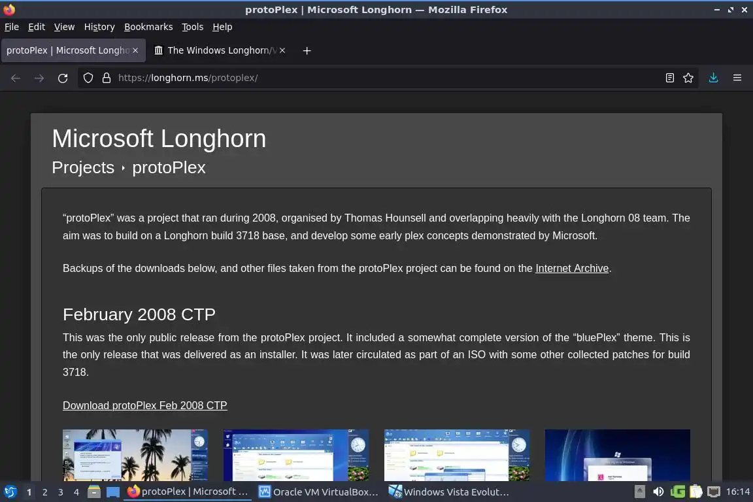The height and width of the screenshot is (502, 753).
Task: Open the Help menu
Action: click(222, 27)
